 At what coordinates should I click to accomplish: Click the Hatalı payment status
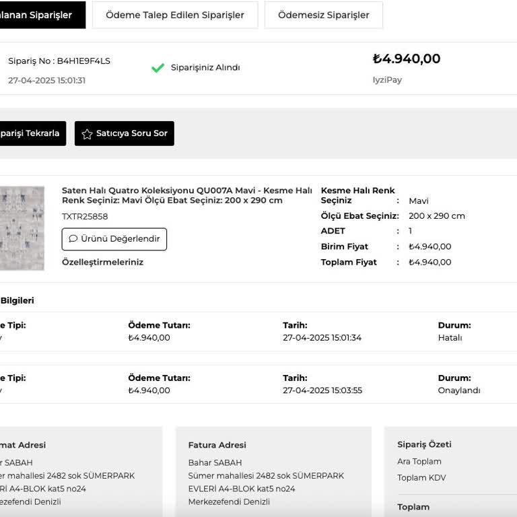(x=450, y=338)
